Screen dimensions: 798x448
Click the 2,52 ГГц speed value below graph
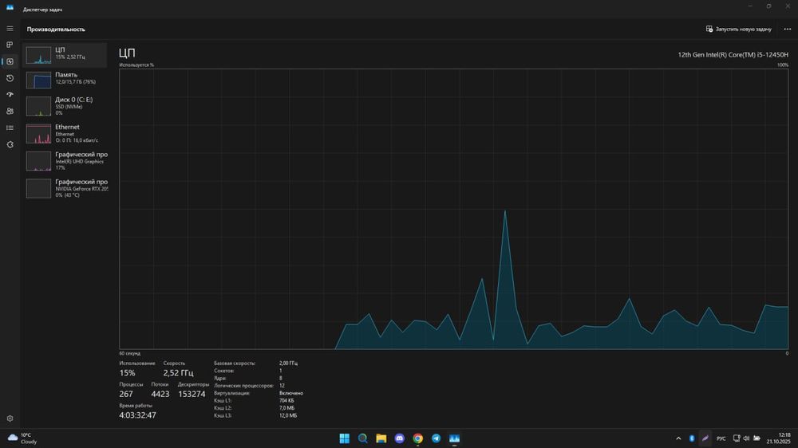178,373
